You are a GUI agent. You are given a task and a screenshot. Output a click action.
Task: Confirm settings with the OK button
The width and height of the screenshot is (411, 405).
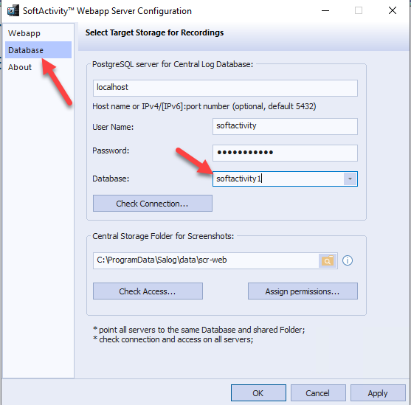(x=258, y=393)
